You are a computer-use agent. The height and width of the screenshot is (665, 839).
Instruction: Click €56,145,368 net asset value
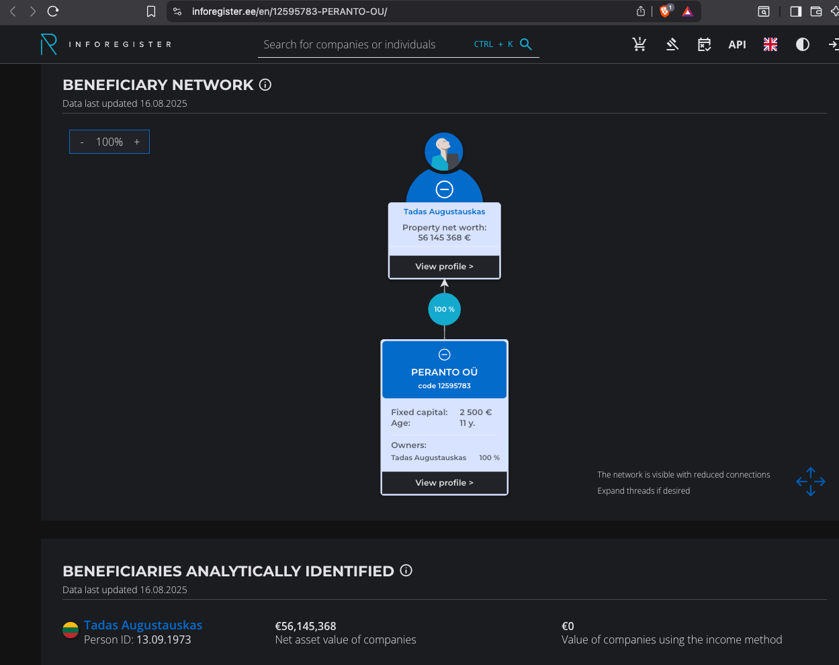click(x=306, y=626)
